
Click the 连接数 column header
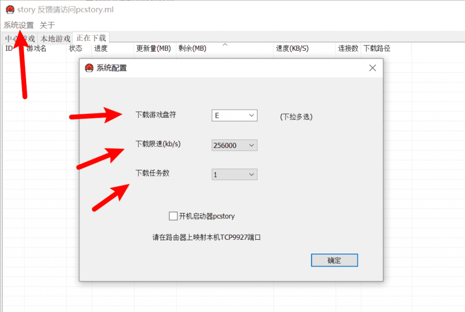point(348,48)
